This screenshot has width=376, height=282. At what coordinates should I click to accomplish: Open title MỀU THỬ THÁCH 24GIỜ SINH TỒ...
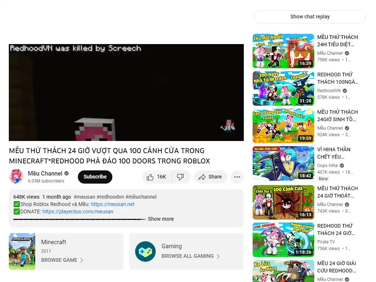click(x=337, y=116)
